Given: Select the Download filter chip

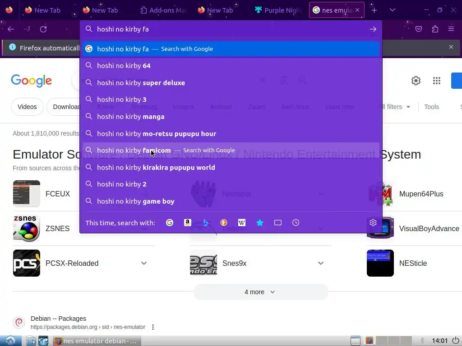Looking at the screenshot, I should click(x=63, y=107).
